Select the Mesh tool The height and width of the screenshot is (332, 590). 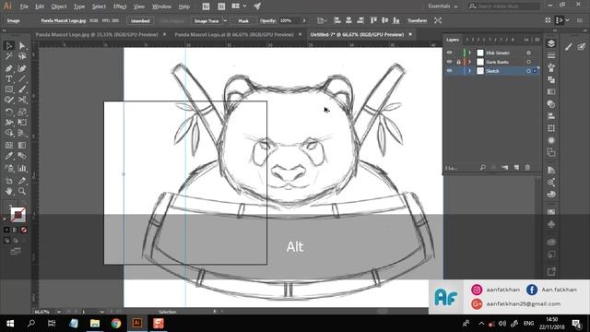[x=9, y=145]
